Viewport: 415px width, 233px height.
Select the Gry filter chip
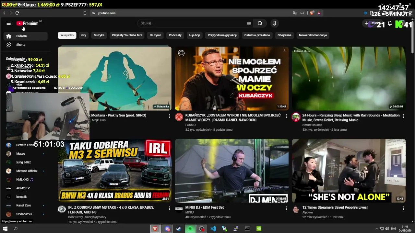pos(84,35)
